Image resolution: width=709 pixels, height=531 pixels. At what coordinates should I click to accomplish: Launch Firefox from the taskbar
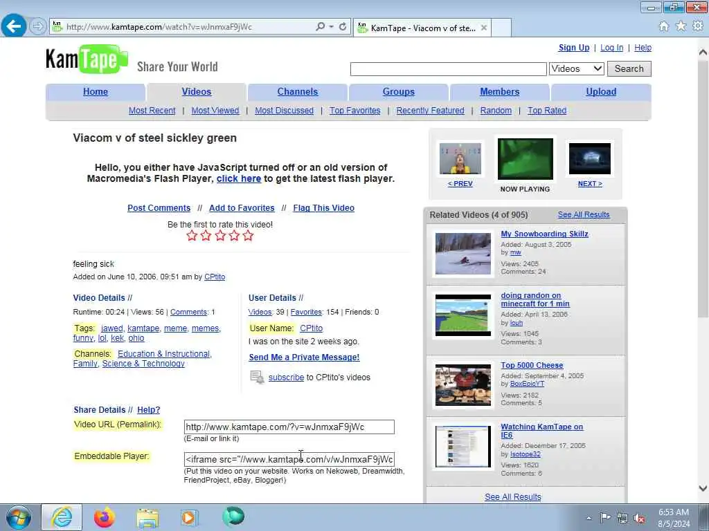[105, 517]
